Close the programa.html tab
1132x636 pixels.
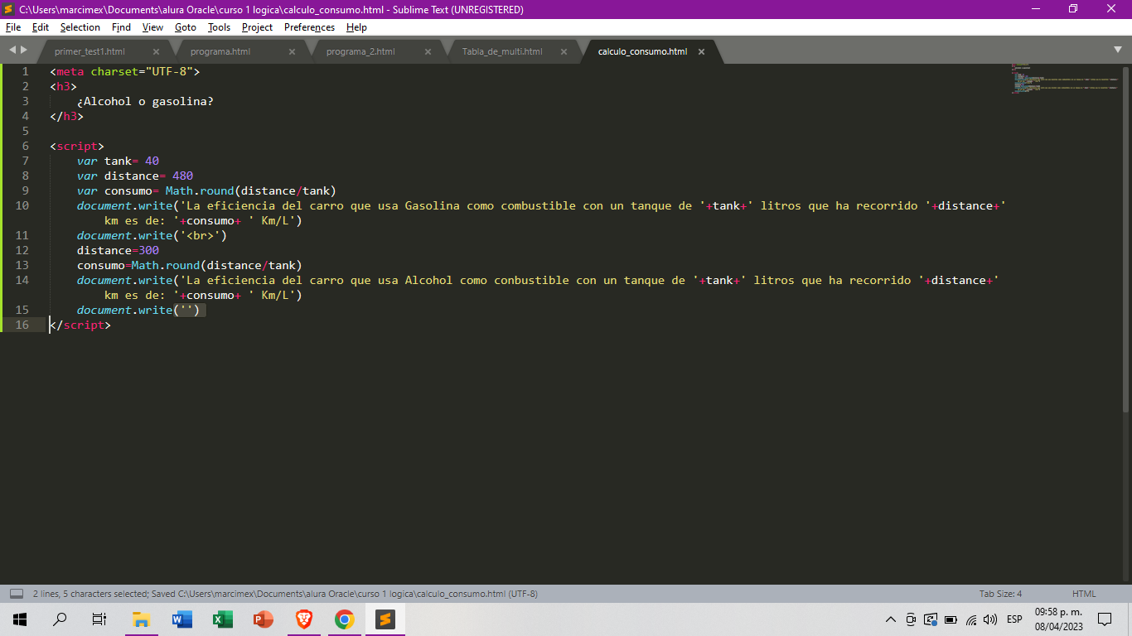click(x=292, y=51)
